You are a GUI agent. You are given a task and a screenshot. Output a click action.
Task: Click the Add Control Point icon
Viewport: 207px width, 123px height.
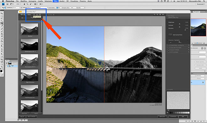click(170, 35)
